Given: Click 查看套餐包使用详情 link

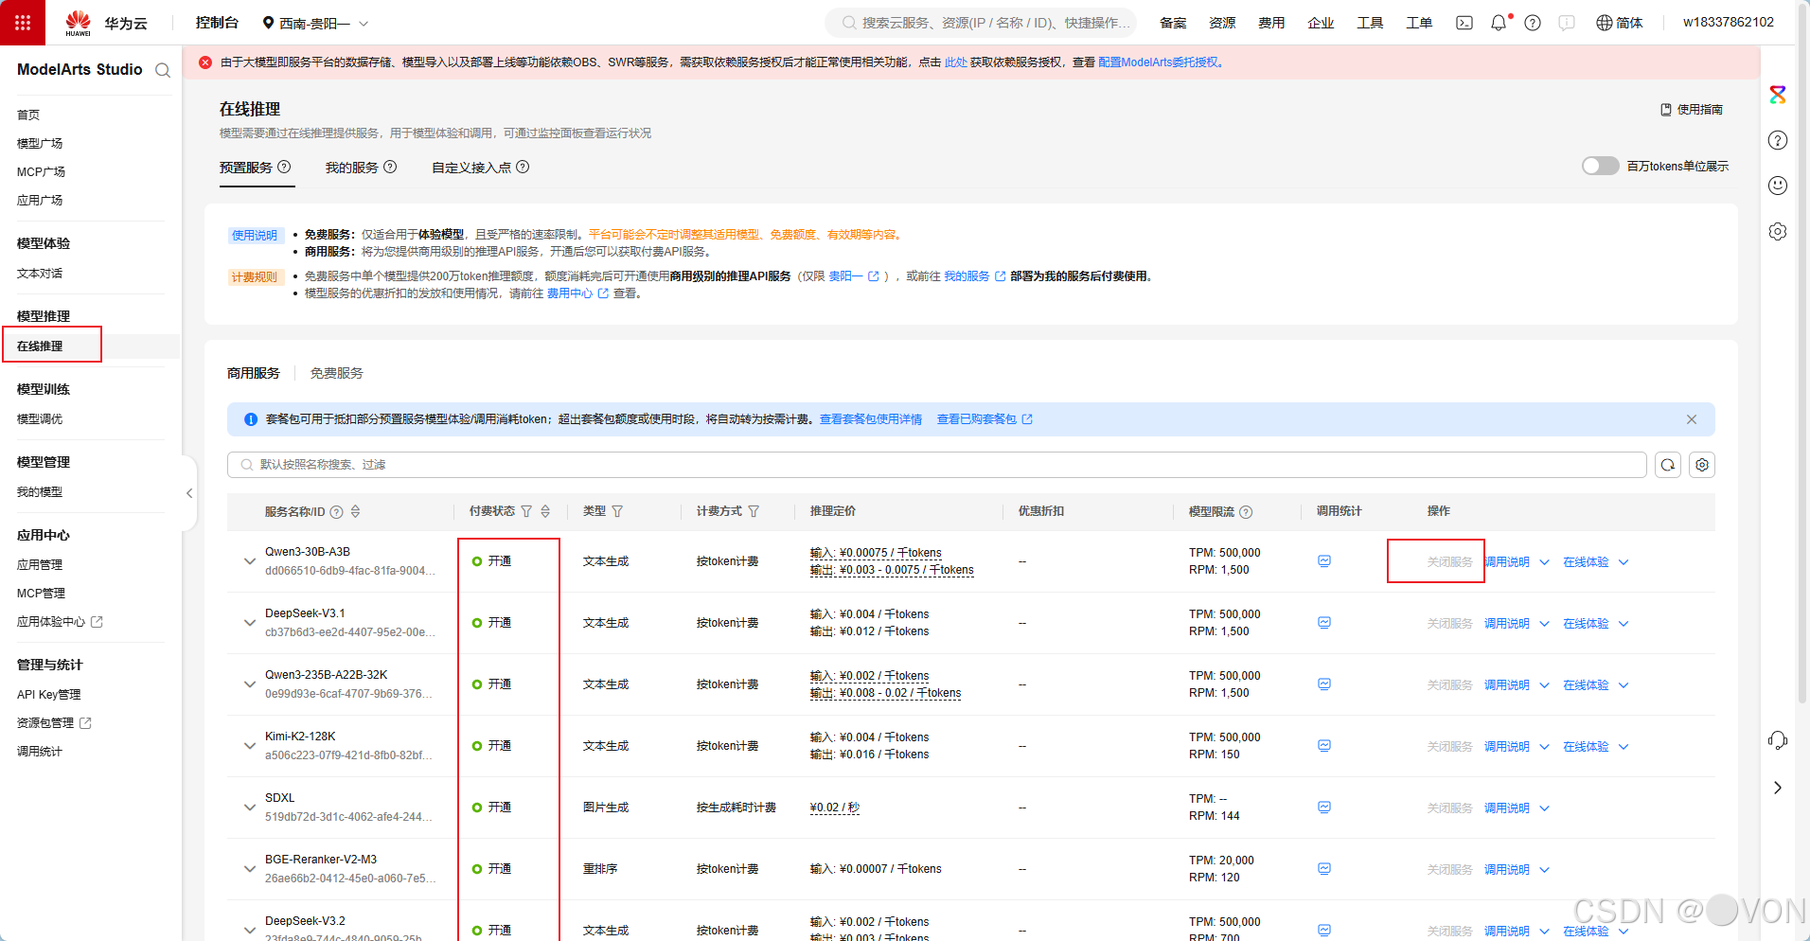Looking at the screenshot, I should [871, 419].
